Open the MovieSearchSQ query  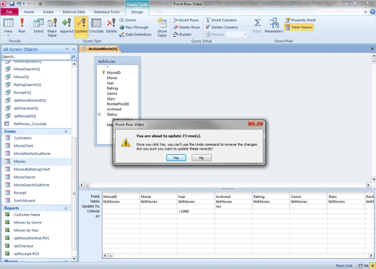(x=27, y=69)
